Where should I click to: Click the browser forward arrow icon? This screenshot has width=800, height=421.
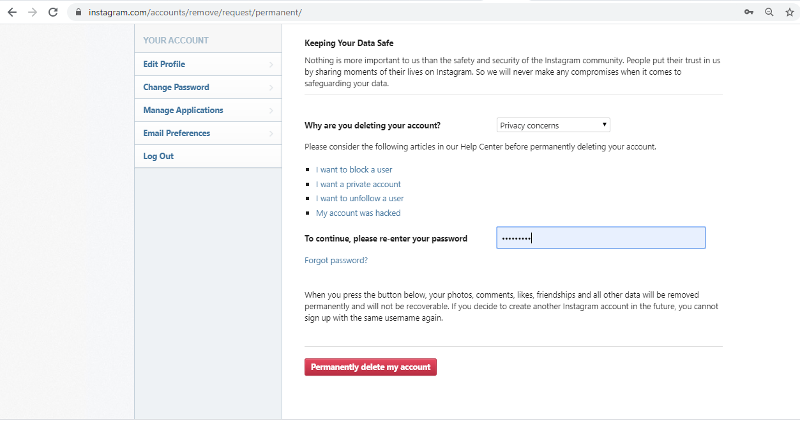(x=32, y=11)
